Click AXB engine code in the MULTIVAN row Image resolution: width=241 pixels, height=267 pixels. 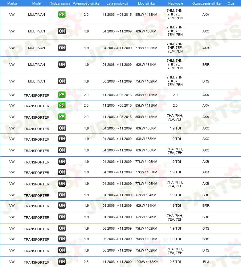click(x=206, y=48)
